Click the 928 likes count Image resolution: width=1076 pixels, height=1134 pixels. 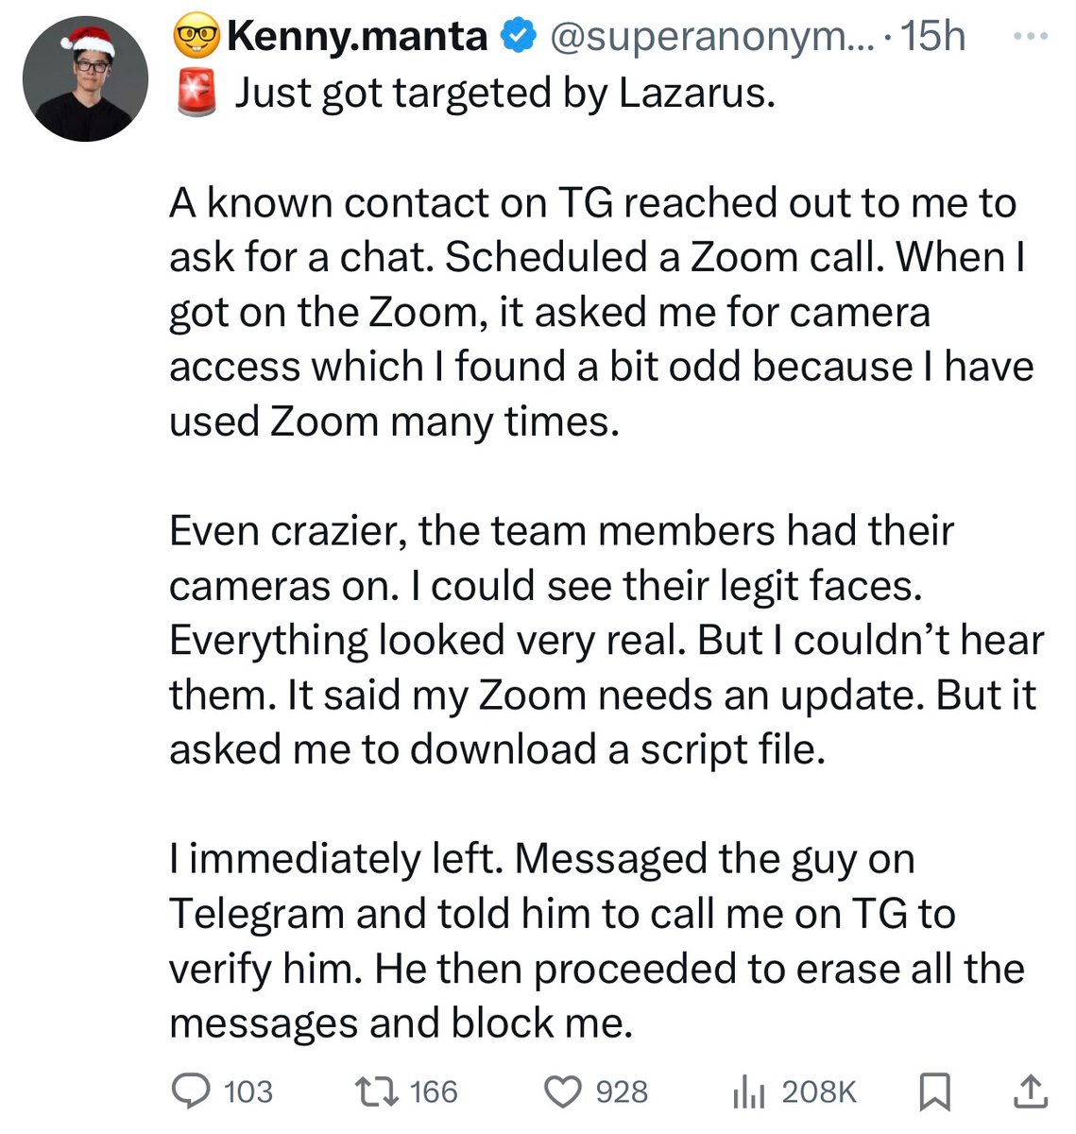[622, 1092]
